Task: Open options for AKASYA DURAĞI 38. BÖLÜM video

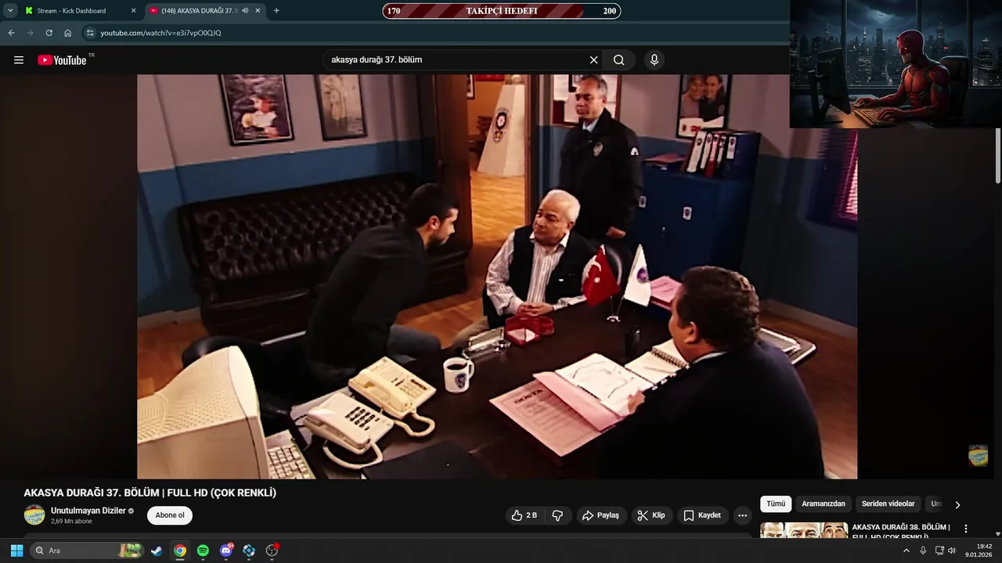Action: click(965, 529)
